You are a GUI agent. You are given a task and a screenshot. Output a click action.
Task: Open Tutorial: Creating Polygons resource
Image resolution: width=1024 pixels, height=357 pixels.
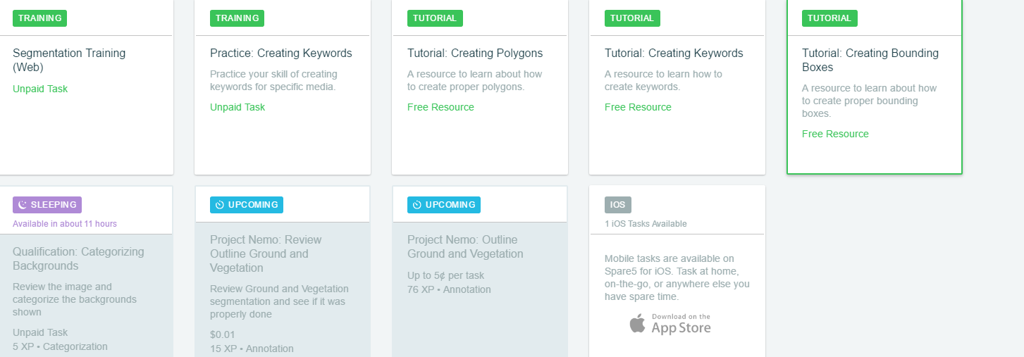474,54
